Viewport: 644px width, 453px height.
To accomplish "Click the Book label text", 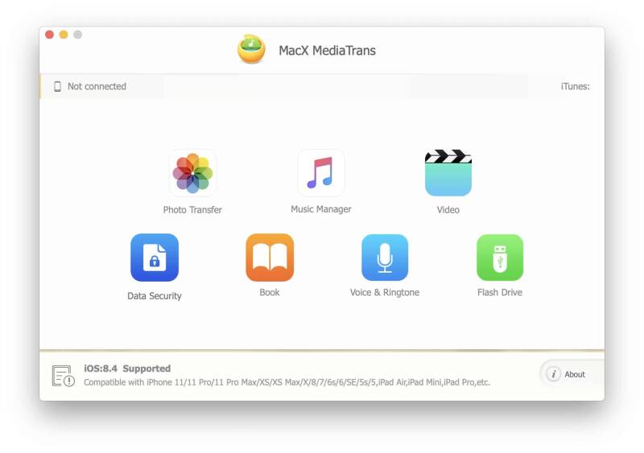I will tap(270, 292).
